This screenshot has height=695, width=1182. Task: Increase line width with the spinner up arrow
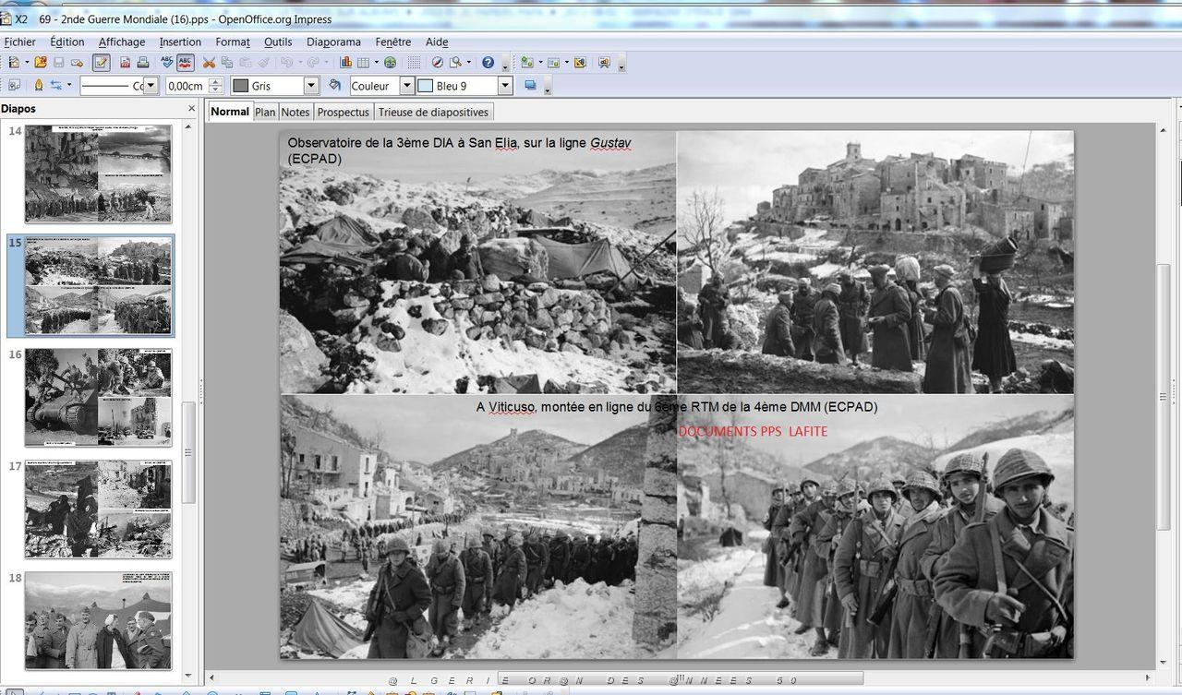pyautogui.click(x=216, y=81)
